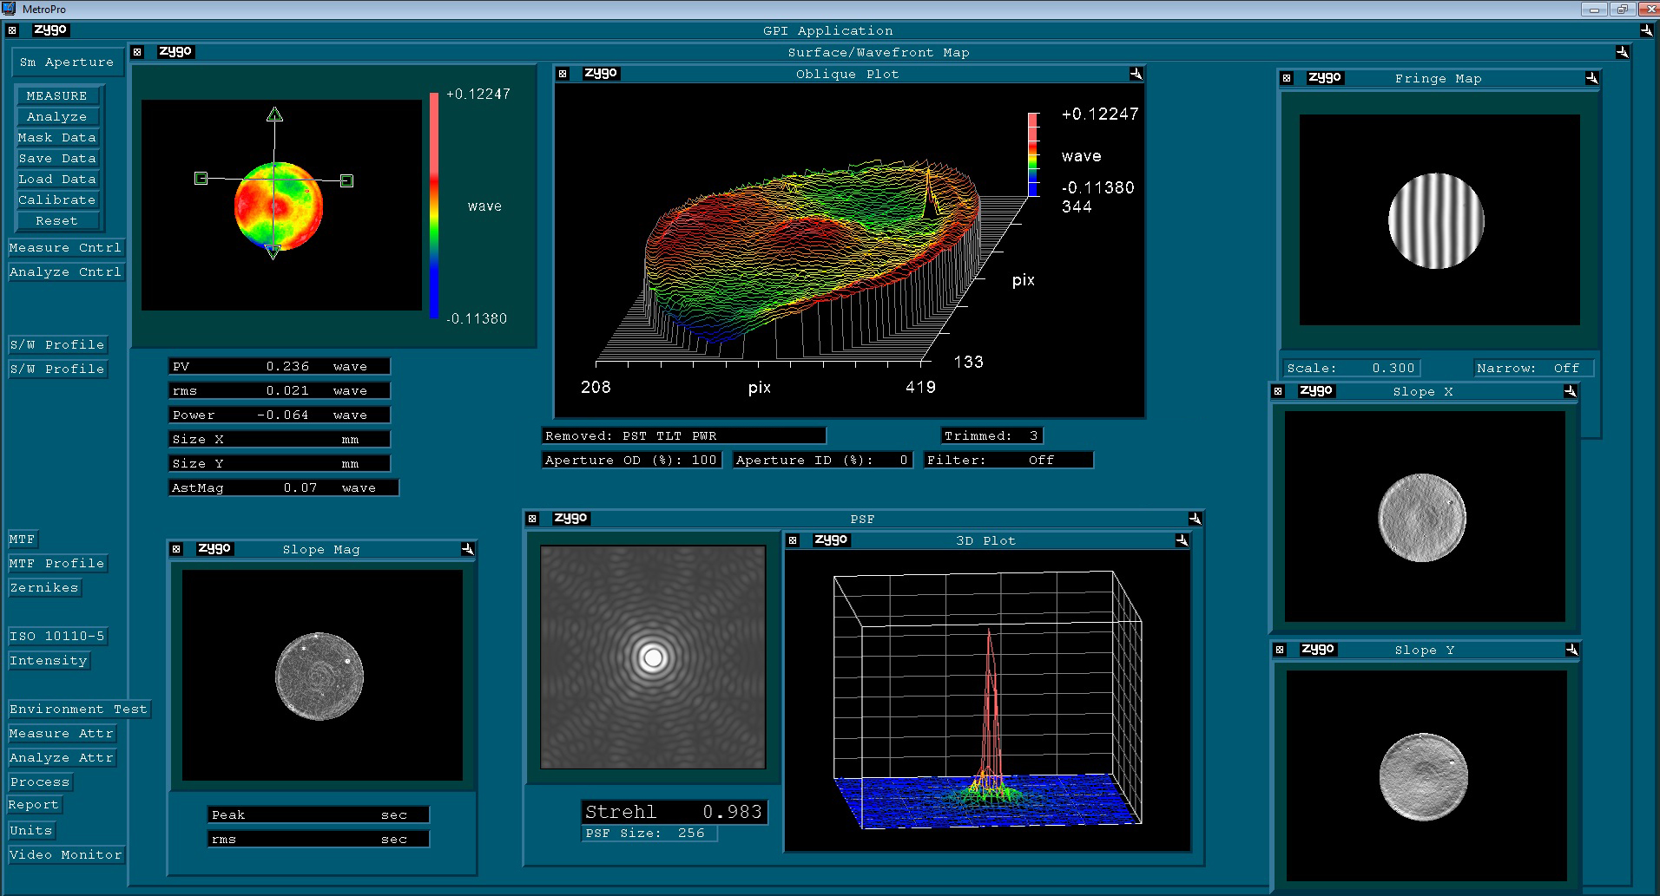Click the Removed PST TLT PWR field

[x=683, y=435]
